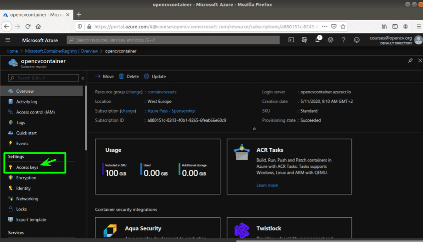Go back in Firefox
Image resolution: width=423 pixels, height=242 pixels.
tap(6, 27)
